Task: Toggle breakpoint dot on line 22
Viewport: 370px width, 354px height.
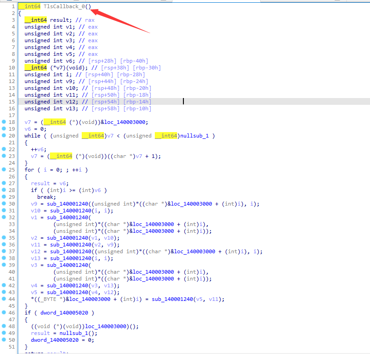Action: [4, 149]
